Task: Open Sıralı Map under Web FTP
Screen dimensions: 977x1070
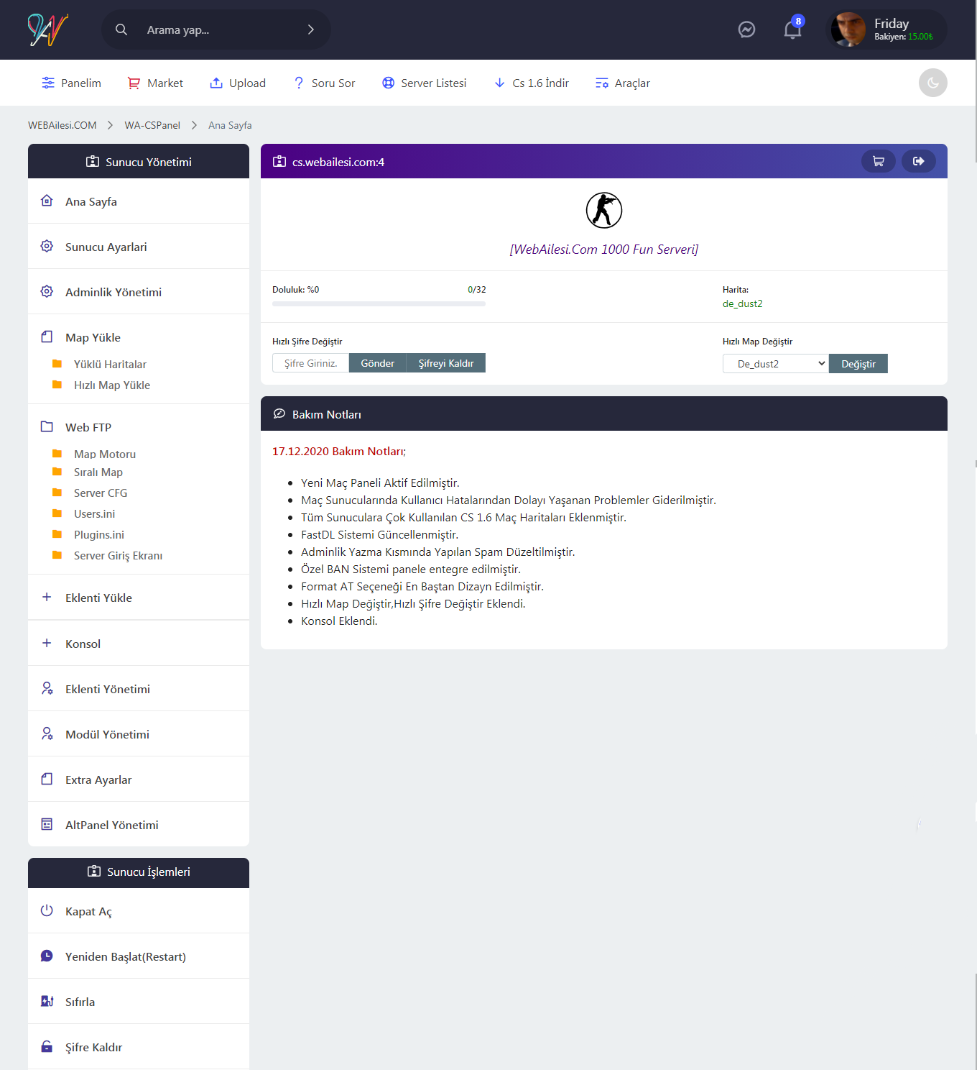Action: tap(98, 472)
